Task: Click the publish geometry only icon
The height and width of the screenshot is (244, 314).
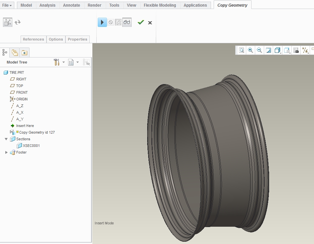Action: (x=8, y=22)
